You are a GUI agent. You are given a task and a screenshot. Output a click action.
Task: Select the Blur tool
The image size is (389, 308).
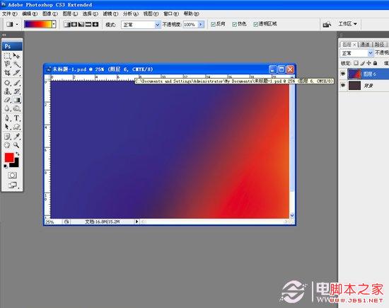click(x=7, y=108)
